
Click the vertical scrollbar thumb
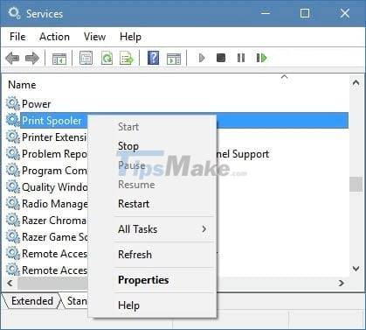pos(356,184)
